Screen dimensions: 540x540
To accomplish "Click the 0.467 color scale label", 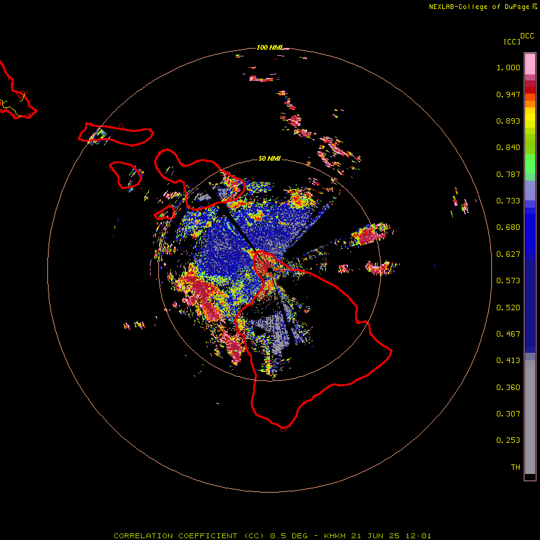I will (x=508, y=334).
